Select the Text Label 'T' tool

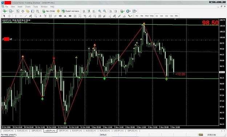point(45,16)
